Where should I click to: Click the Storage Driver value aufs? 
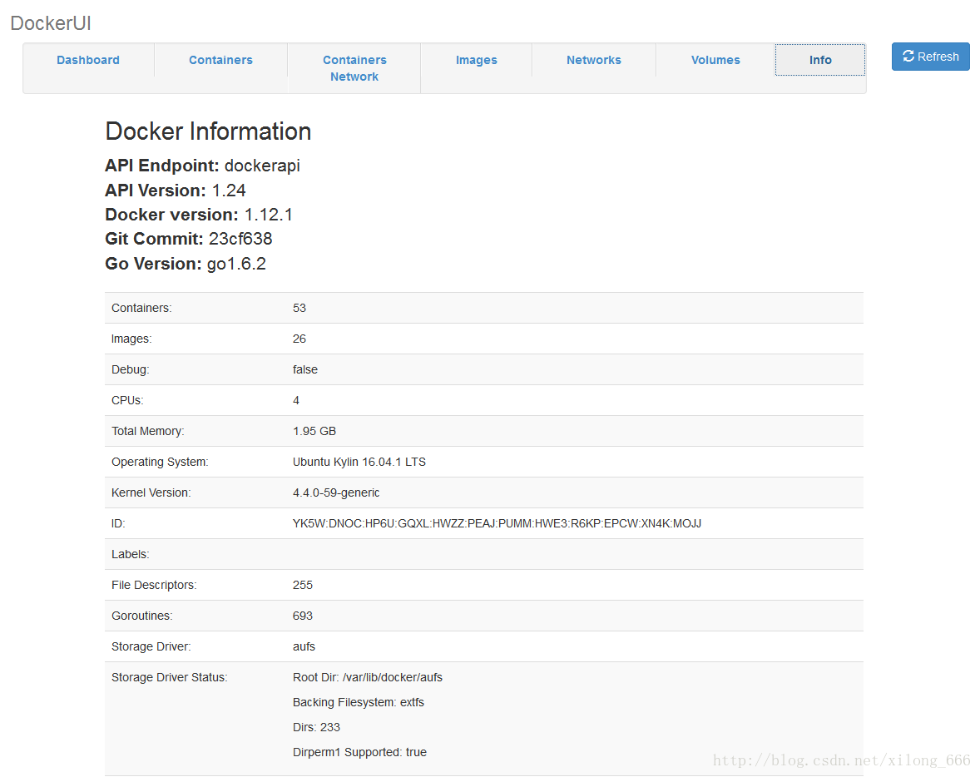304,646
